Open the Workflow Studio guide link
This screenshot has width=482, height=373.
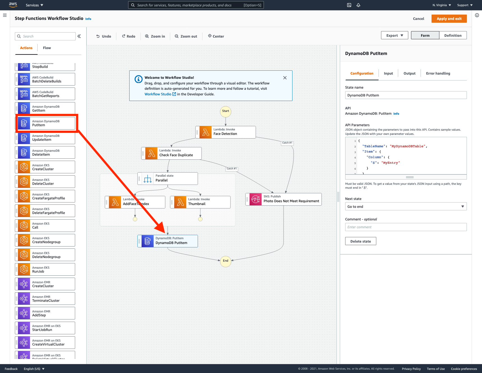click(160, 94)
